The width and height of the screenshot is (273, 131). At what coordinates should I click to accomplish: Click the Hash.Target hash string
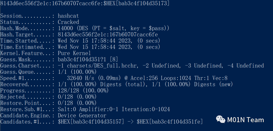coord(108,35)
